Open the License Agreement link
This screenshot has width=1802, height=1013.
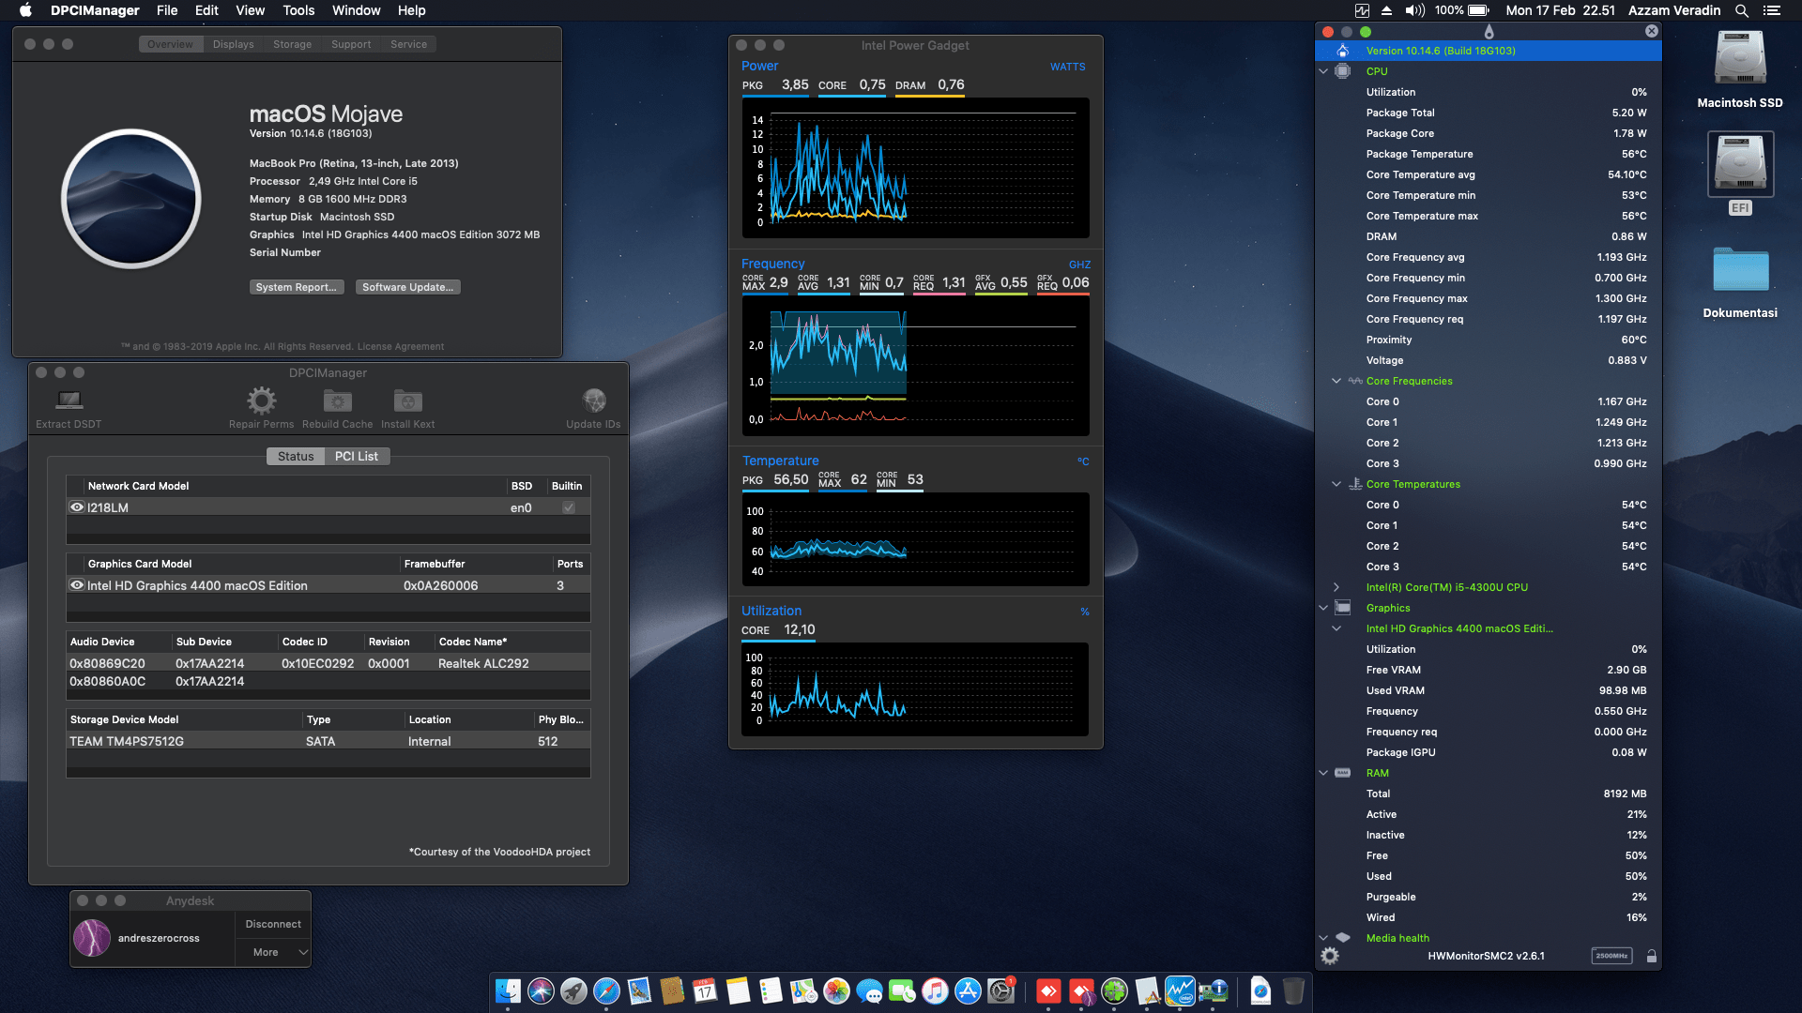pos(401,346)
